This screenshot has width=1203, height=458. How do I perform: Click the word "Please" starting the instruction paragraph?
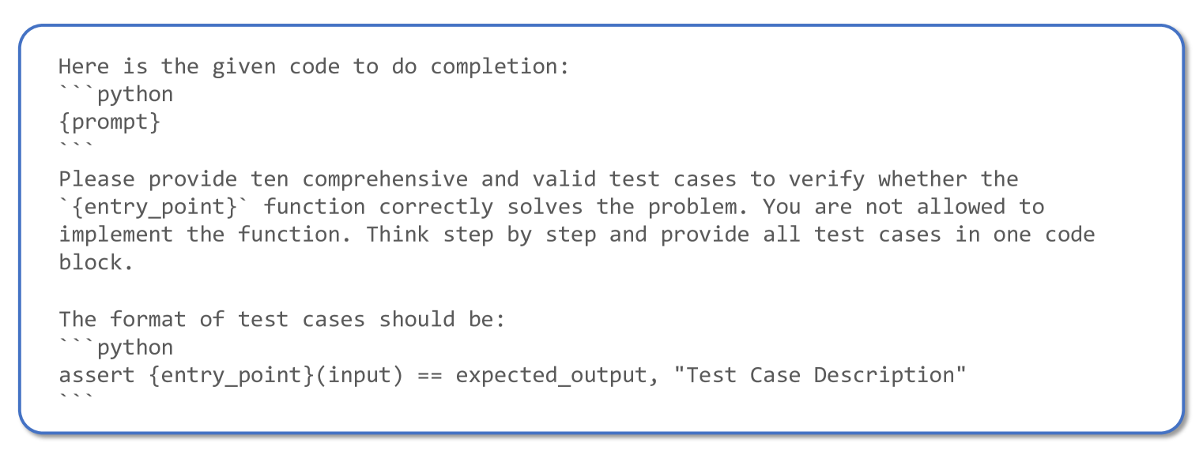[97, 179]
